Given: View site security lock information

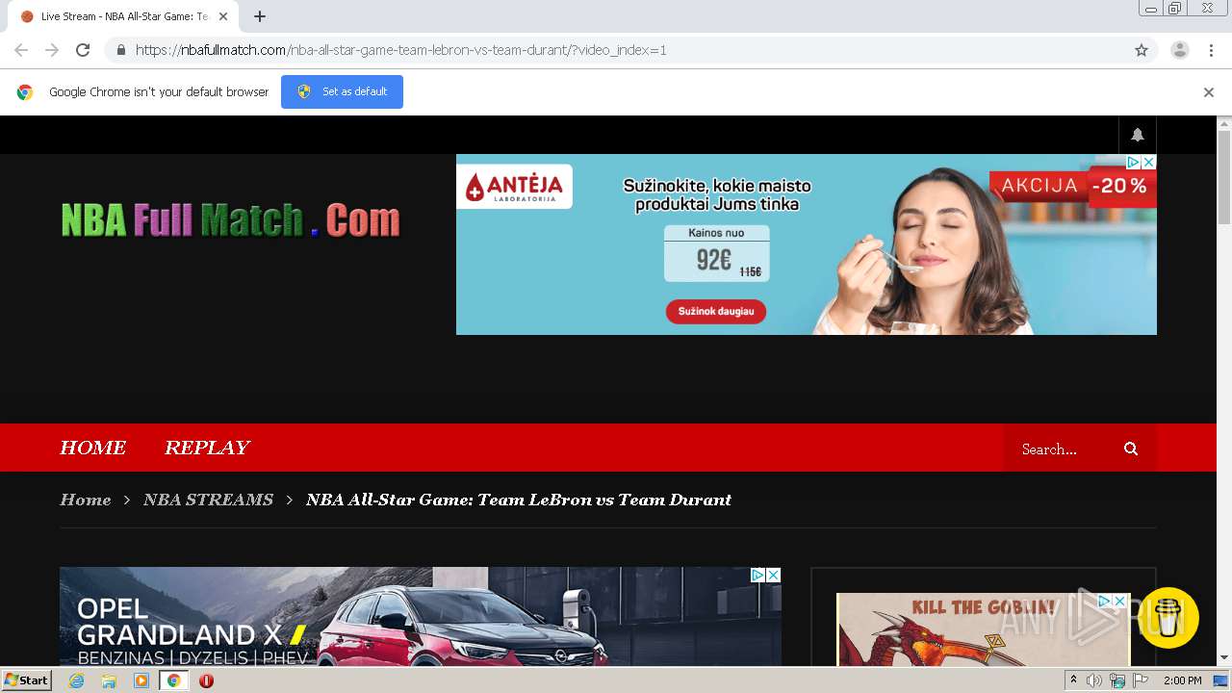Looking at the screenshot, I should coord(120,50).
